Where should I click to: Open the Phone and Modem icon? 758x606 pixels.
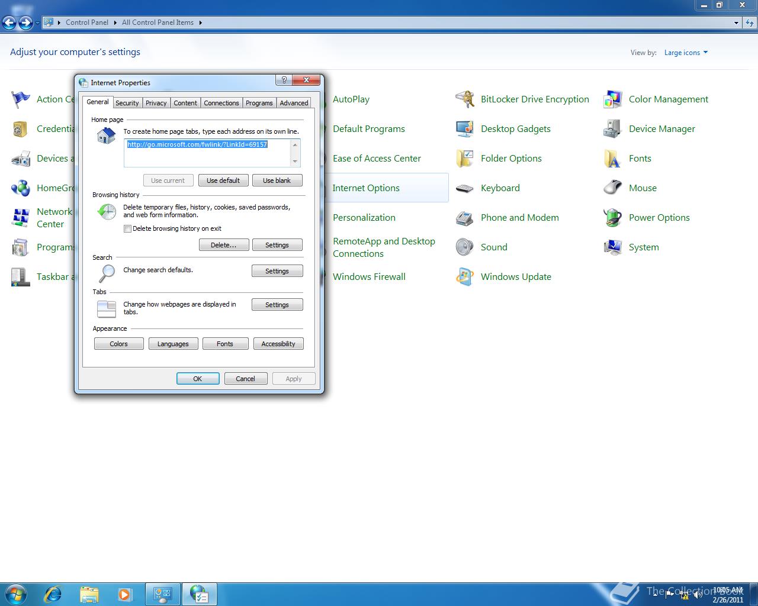point(465,218)
